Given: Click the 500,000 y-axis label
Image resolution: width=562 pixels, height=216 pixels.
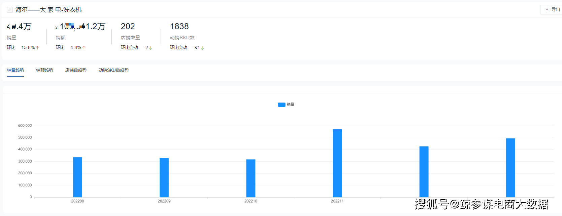Looking at the screenshot, I should (25, 137).
